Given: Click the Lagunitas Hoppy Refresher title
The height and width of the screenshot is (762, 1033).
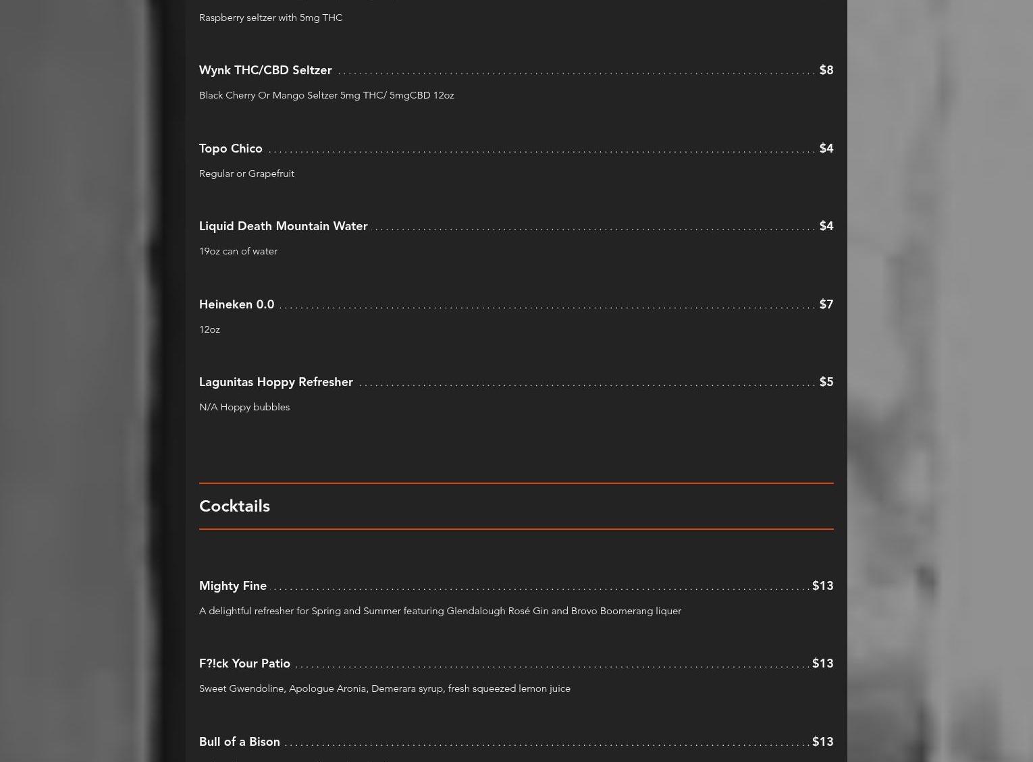Looking at the screenshot, I should pyautogui.click(x=276, y=382).
